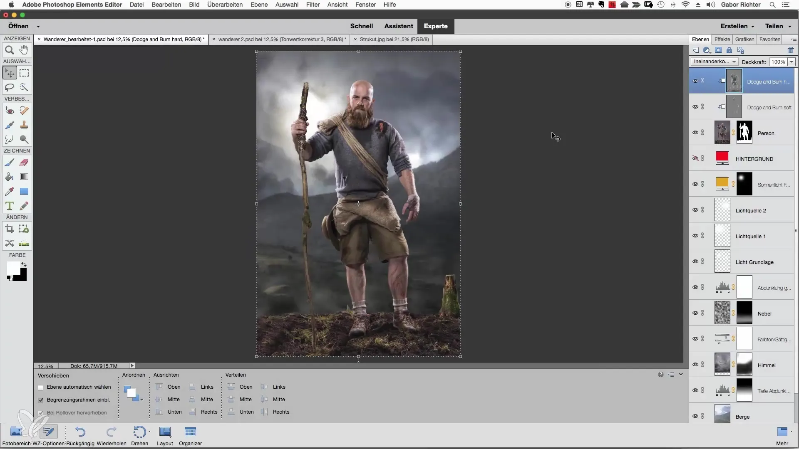Select the Straighten tool
This screenshot has height=449, width=799.
[24, 243]
